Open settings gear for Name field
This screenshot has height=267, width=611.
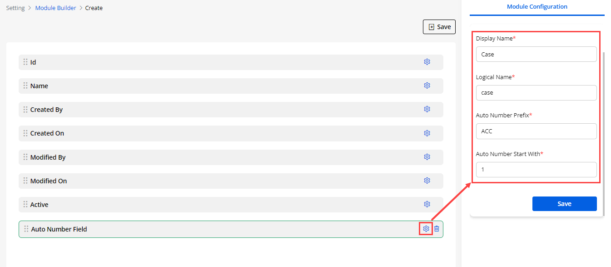coord(427,86)
